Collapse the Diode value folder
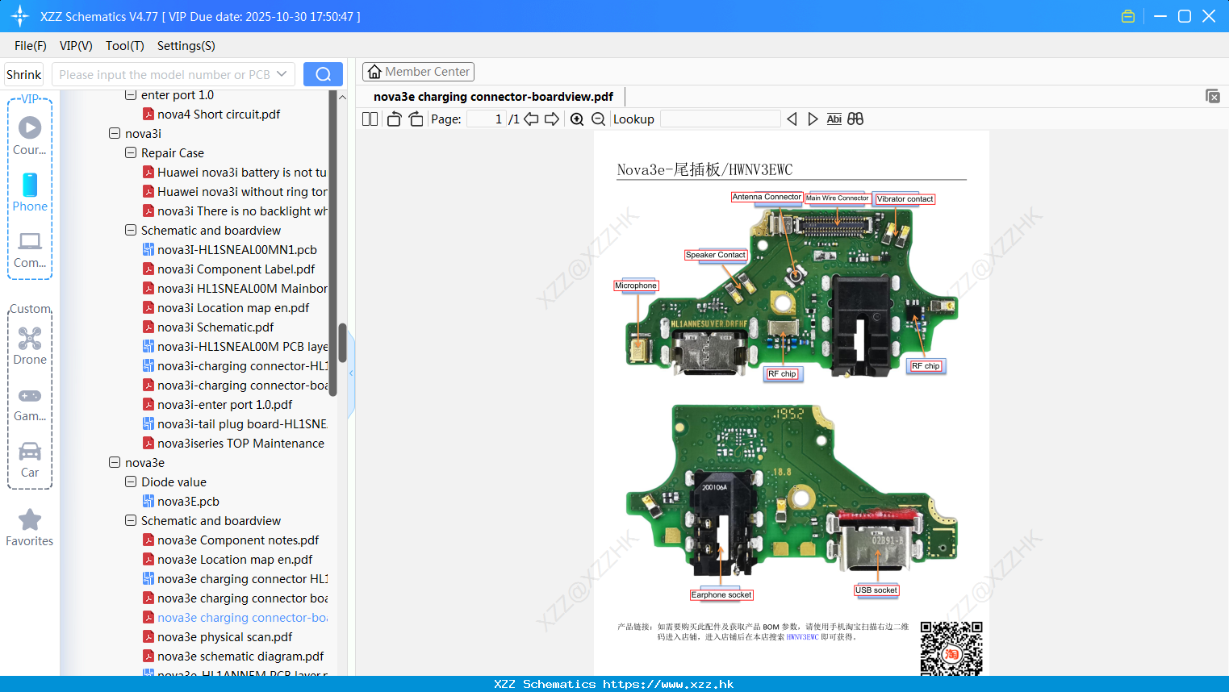Viewport: 1229px width, 692px height. 131,481
